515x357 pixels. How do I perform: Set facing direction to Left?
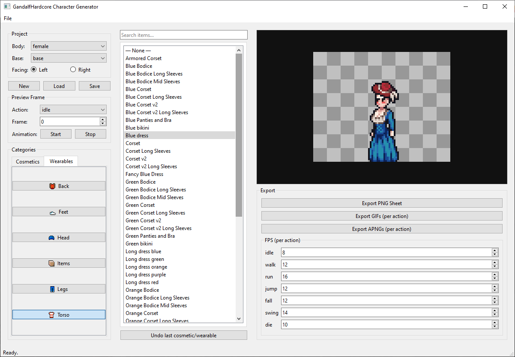coord(34,70)
